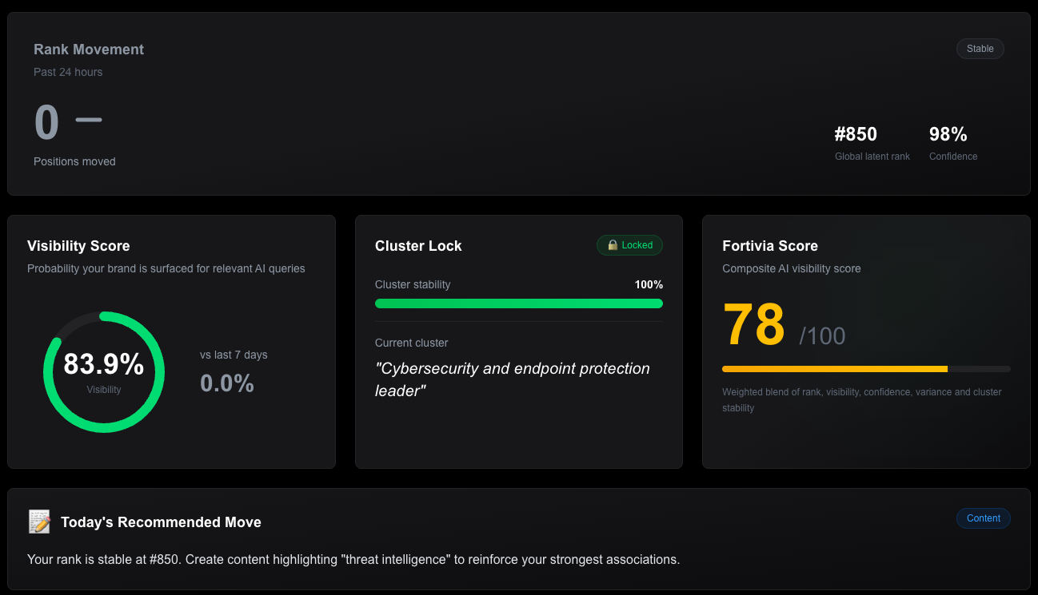Toggle the Stable status badge
The image size is (1038, 595).
coord(980,49)
